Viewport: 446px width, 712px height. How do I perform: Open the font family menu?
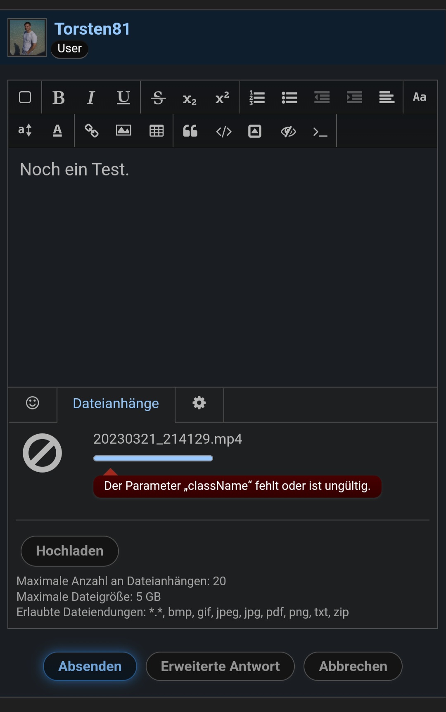coord(420,97)
